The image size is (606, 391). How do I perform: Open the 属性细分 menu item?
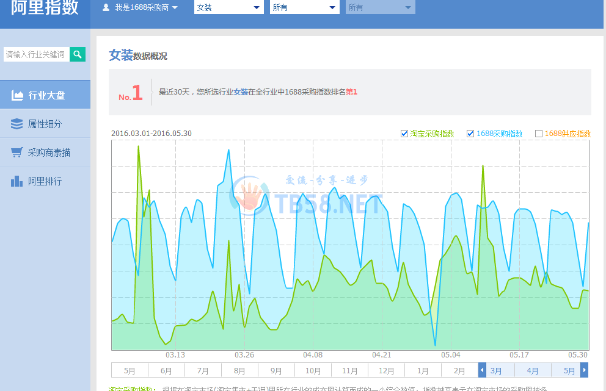point(45,123)
